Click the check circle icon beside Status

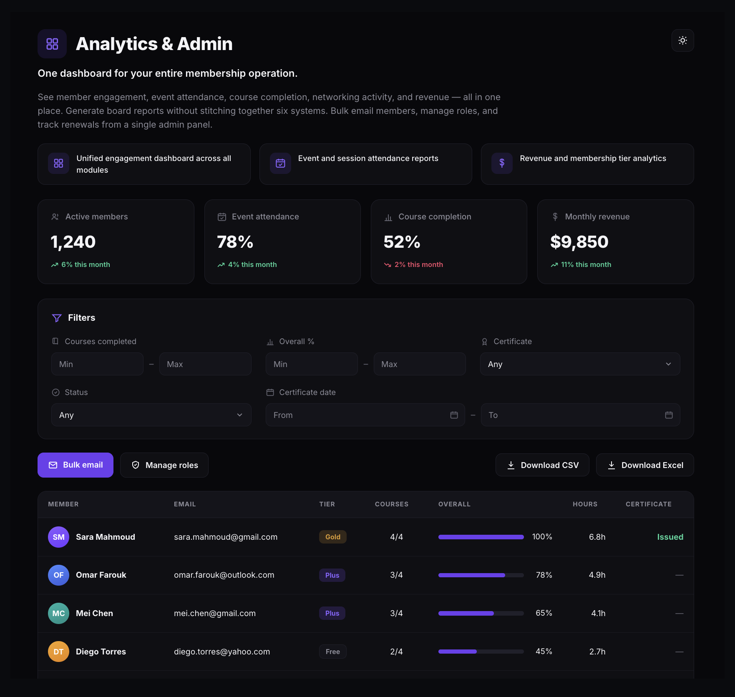click(55, 393)
